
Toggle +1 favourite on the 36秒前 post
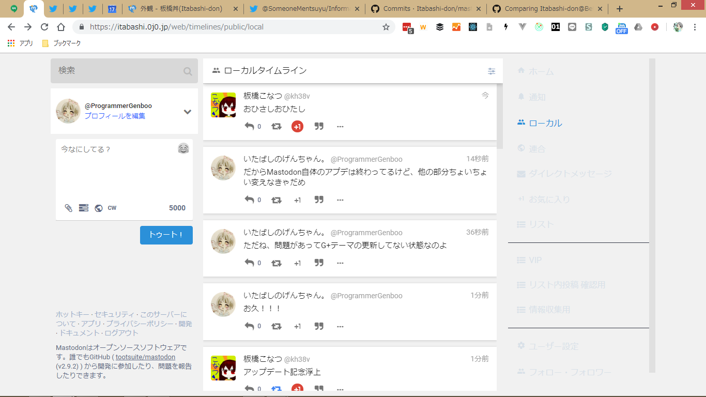tap(297, 263)
